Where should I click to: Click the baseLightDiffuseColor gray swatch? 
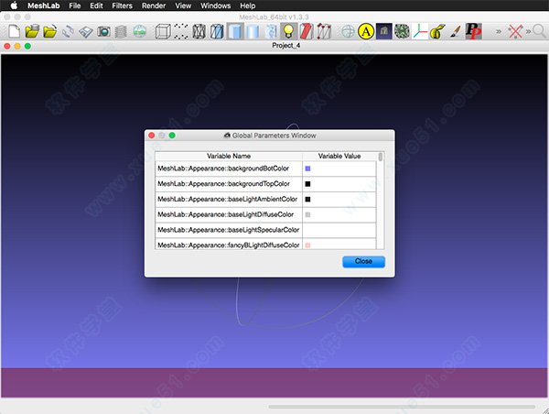coord(307,214)
